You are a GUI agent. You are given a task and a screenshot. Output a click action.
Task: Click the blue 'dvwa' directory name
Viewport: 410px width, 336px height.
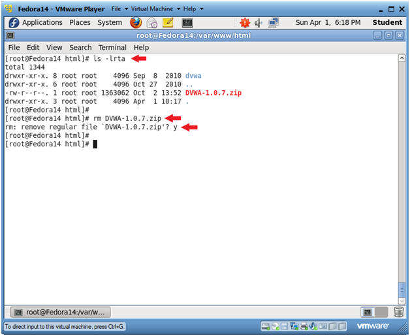193,76
